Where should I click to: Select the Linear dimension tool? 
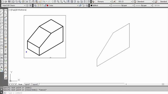[x=6, y=10]
